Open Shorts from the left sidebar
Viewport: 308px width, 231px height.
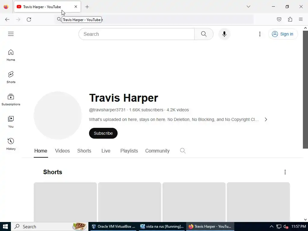pos(11,77)
